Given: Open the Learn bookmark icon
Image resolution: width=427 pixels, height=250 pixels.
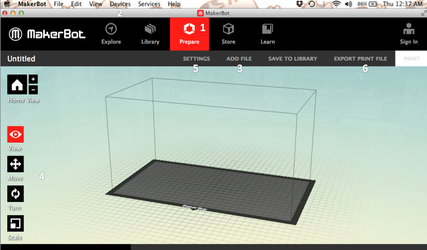Looking at the screenshot, I should click(268, 29).
